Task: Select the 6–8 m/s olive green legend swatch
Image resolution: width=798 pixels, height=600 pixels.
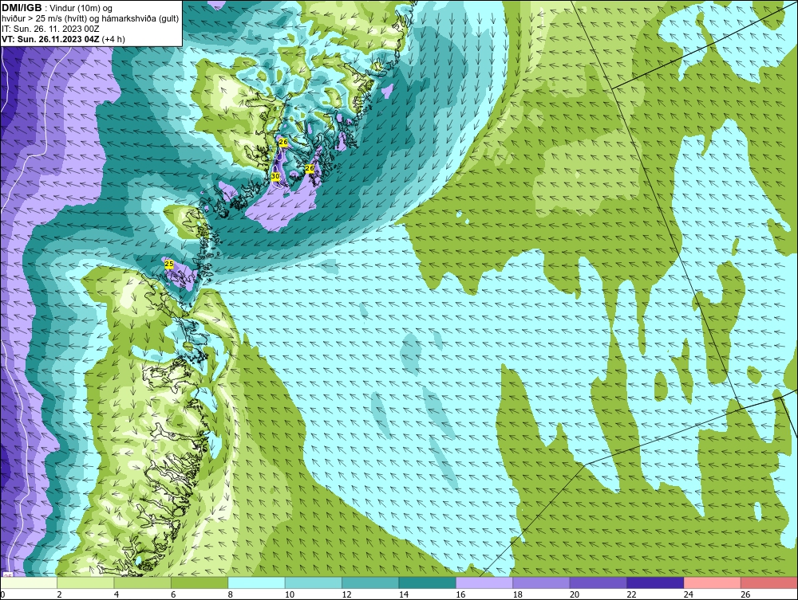Action: click(199, 582)
